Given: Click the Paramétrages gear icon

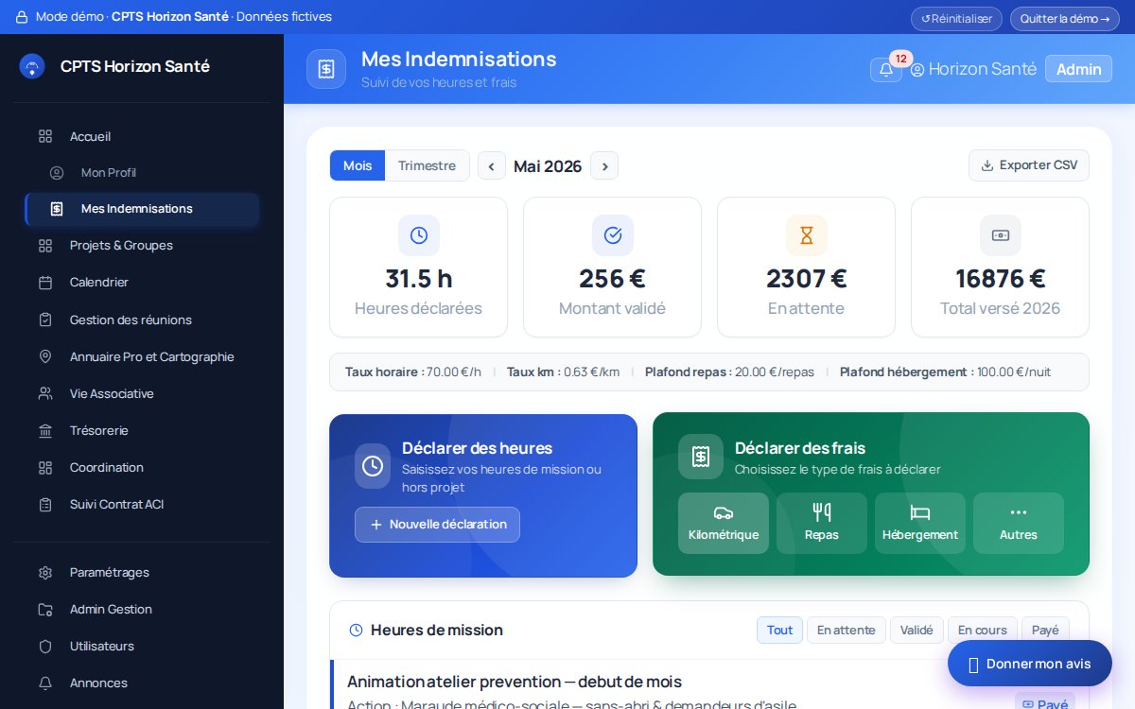Looking at the screenshot, I should (x=45, y=573).
